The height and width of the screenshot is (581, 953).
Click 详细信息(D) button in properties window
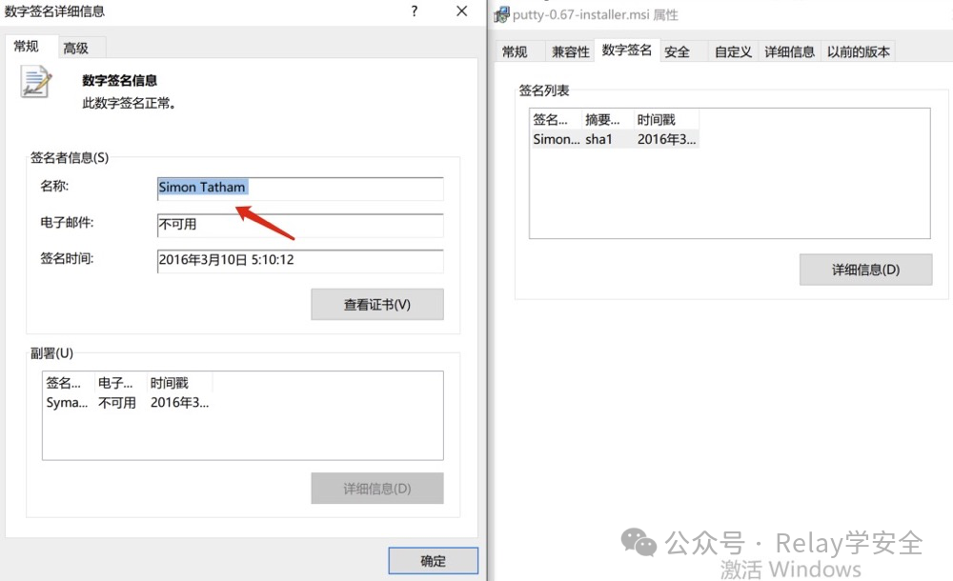[865, 270]
